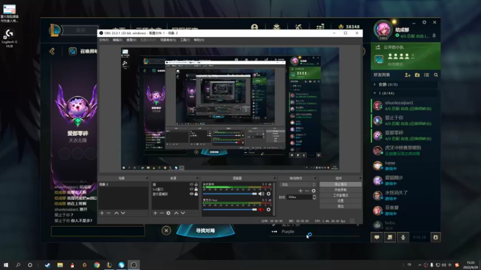Image resolution: width=481 pixels, height=270 pixels.
Task: Add a new source in OBS Sources panel
Action: [155, 213]
